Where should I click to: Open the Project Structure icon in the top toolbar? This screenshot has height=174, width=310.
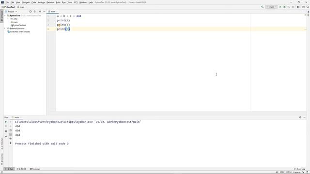(298, 7)
